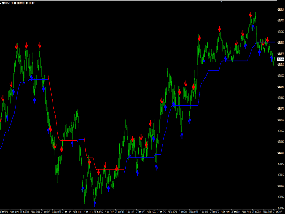Click the 13 Jan 09:01 time axis label
Viewport: 285px width, 214px height.
pyautogui.click(x=24, y=212)
